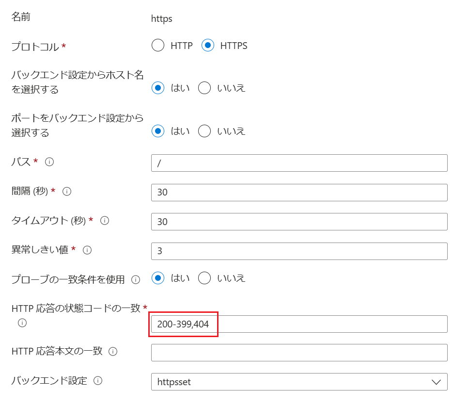Click the タイムアウト (秒) input field
Viewport: 453px width, 406px height.
click(299, 222)
